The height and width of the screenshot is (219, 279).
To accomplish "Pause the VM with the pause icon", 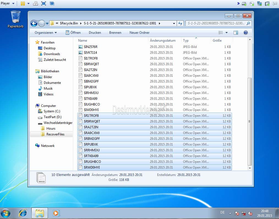I will tap(23, 3).
